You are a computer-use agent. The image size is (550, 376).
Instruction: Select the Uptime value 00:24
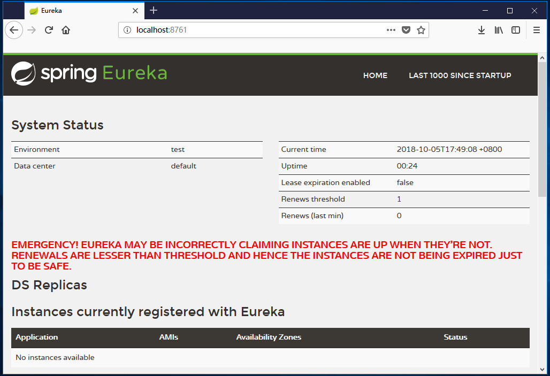407,166
